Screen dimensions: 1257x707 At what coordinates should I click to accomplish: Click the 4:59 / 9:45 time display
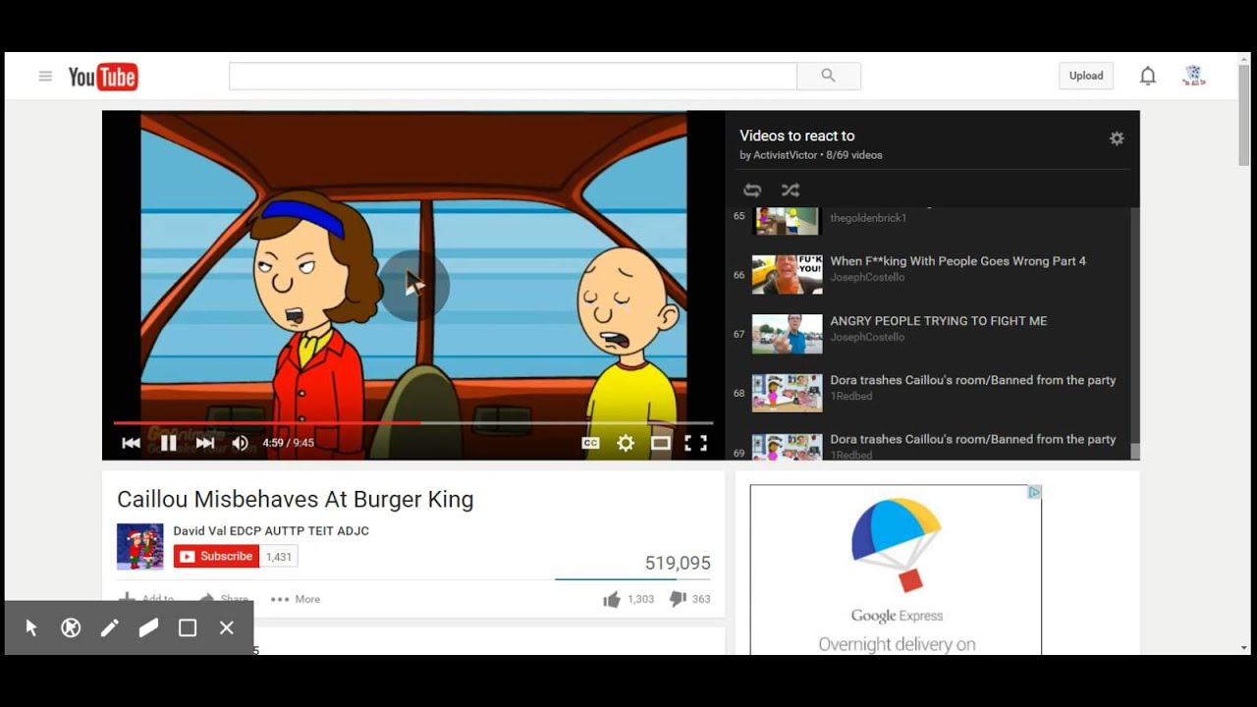288,443
